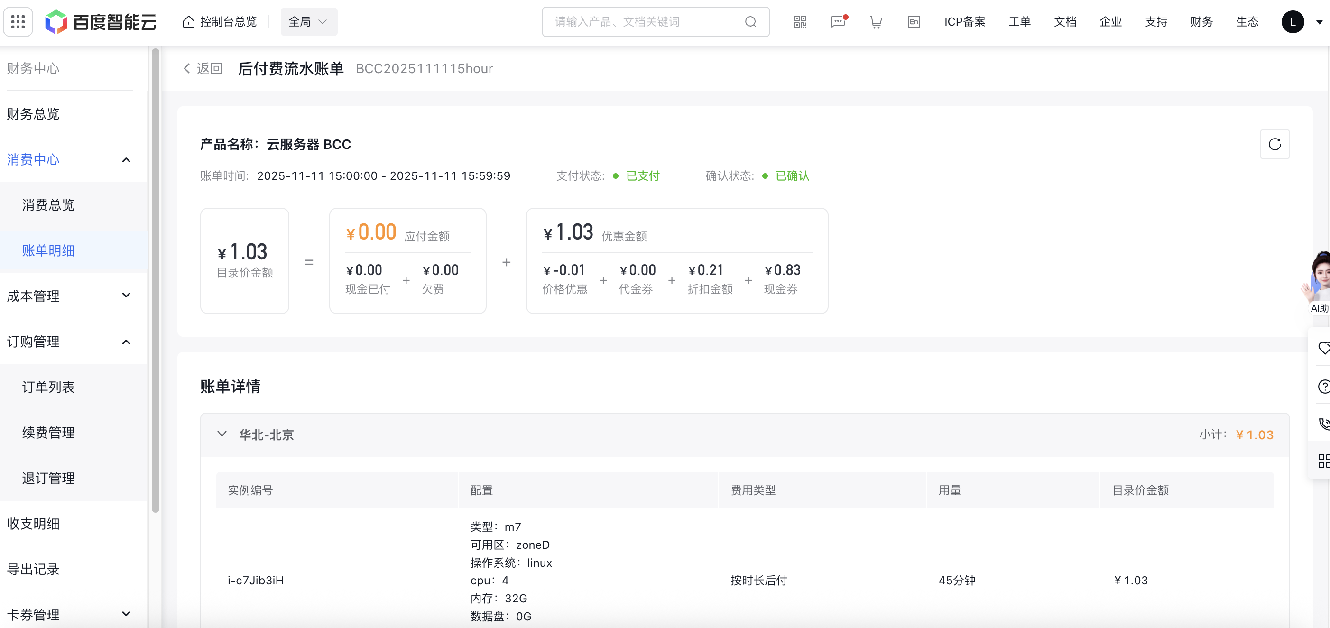Open 财务 menu
The height and width of the screenshot is (628, 1330).
tap(1201, 22)
